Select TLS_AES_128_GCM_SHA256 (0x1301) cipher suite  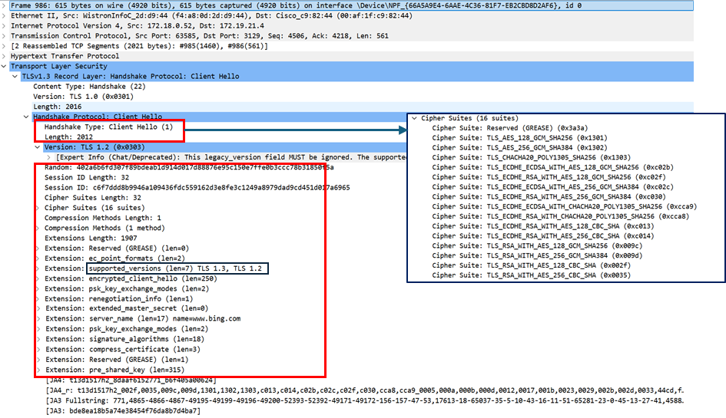pyautogui.click(x=519, y=138)
